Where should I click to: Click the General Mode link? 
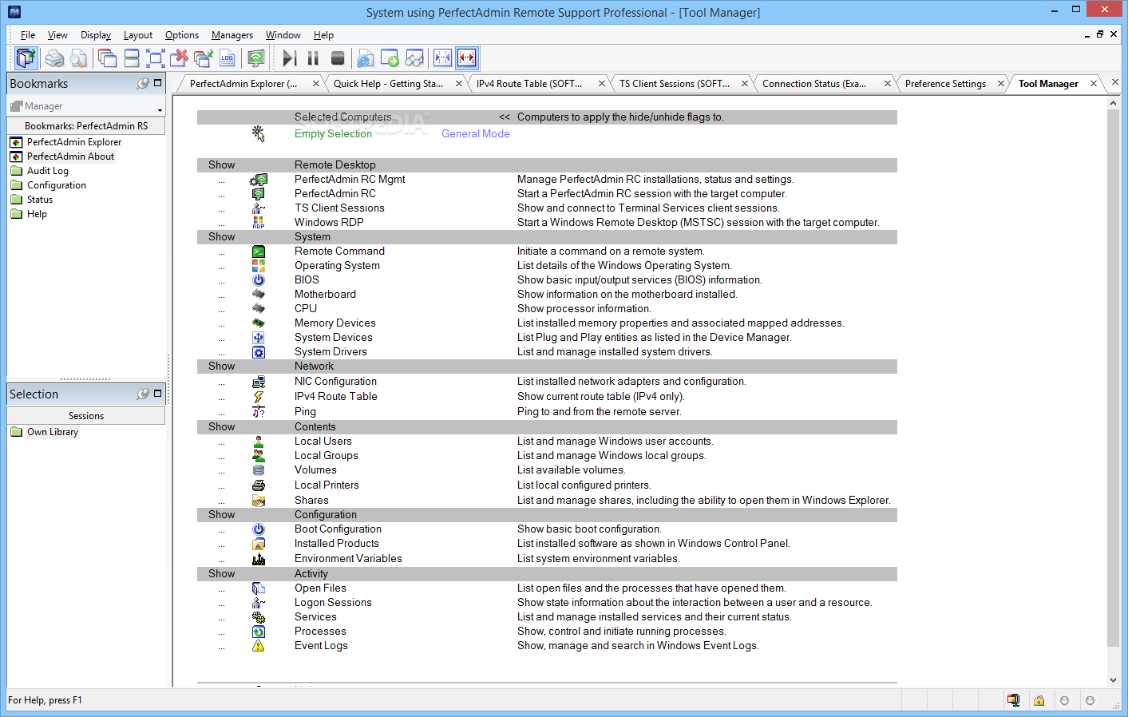tap(475, 134)
